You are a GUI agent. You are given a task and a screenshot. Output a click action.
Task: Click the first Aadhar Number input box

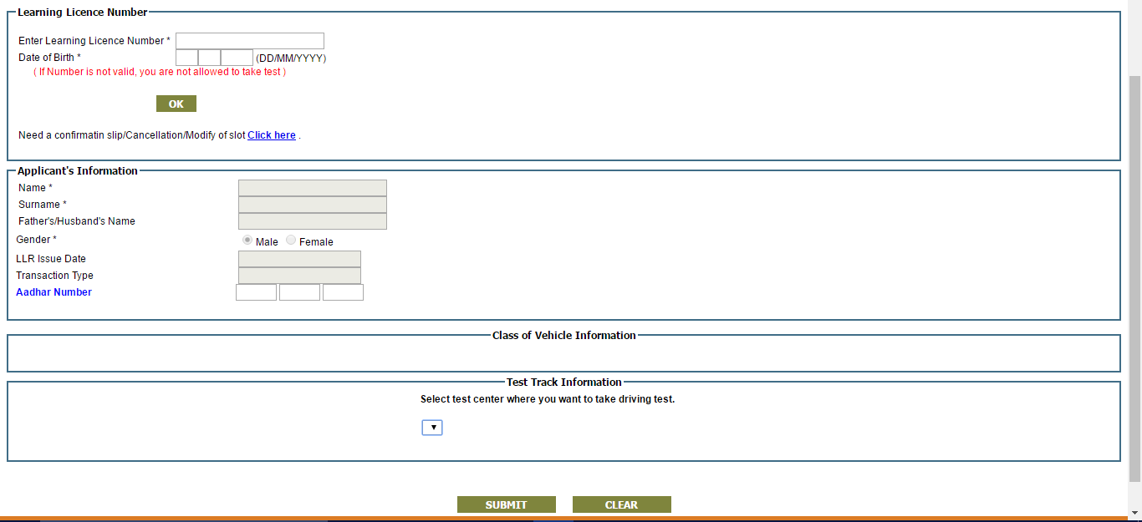pyautogui.click(x=256, y=291)
